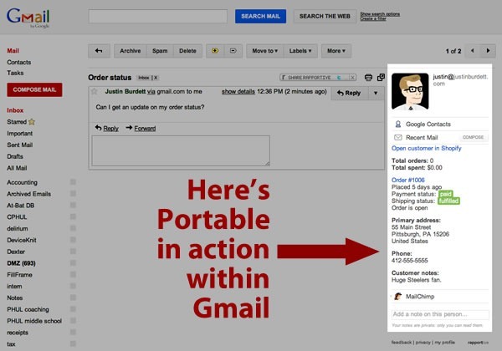The height and width of the screenshot is (351, 502).
Task: Click Compose Mail button
Action: click(34, 89)
